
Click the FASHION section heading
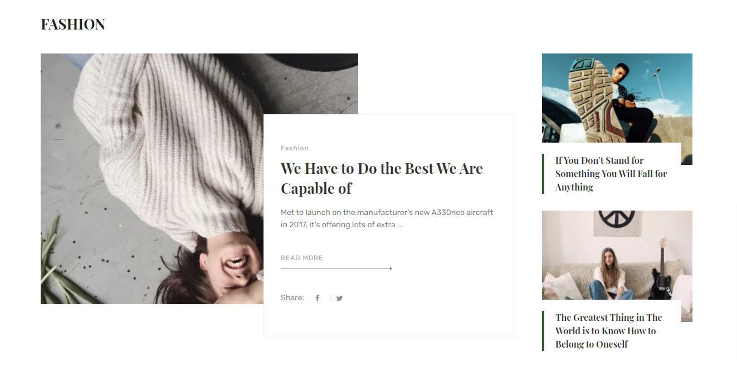[73, 25]
